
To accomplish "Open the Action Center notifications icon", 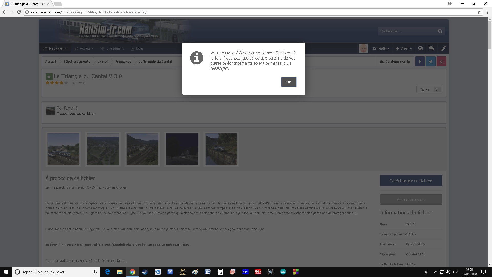I will [484, 272].
